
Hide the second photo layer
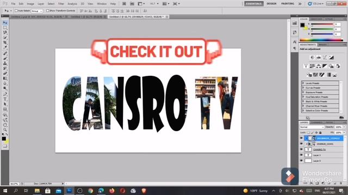301,144
